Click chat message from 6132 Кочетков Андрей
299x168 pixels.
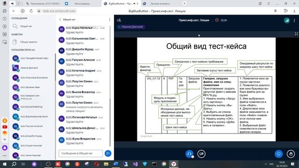tap(84, 73)
